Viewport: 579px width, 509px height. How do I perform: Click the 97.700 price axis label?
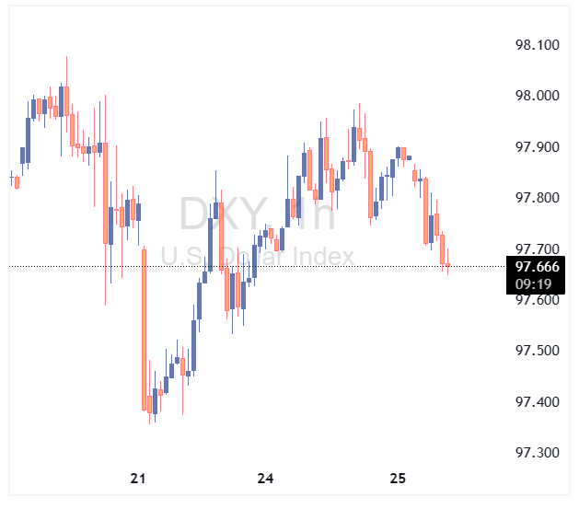[x=534, y=249]
